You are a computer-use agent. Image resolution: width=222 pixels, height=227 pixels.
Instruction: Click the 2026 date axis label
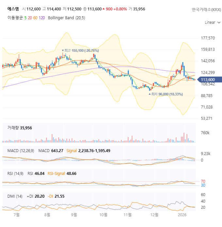(x=182, y=215)
